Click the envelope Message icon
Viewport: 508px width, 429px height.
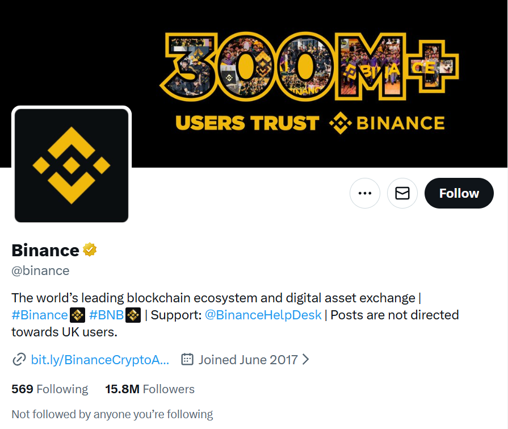[402, 193]
